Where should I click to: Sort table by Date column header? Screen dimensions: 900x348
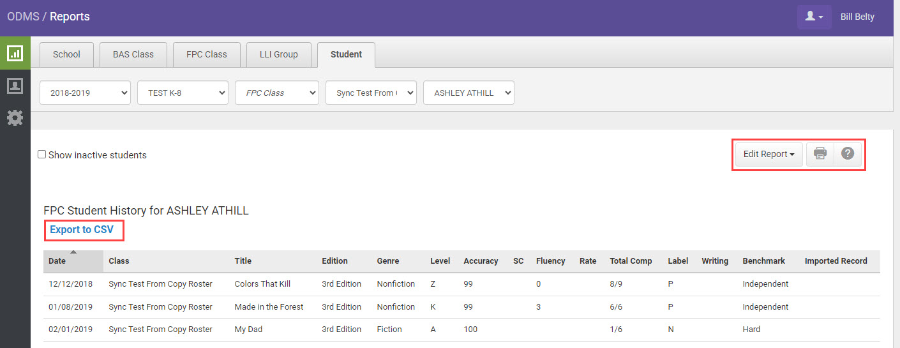click(x=57, y=261)
